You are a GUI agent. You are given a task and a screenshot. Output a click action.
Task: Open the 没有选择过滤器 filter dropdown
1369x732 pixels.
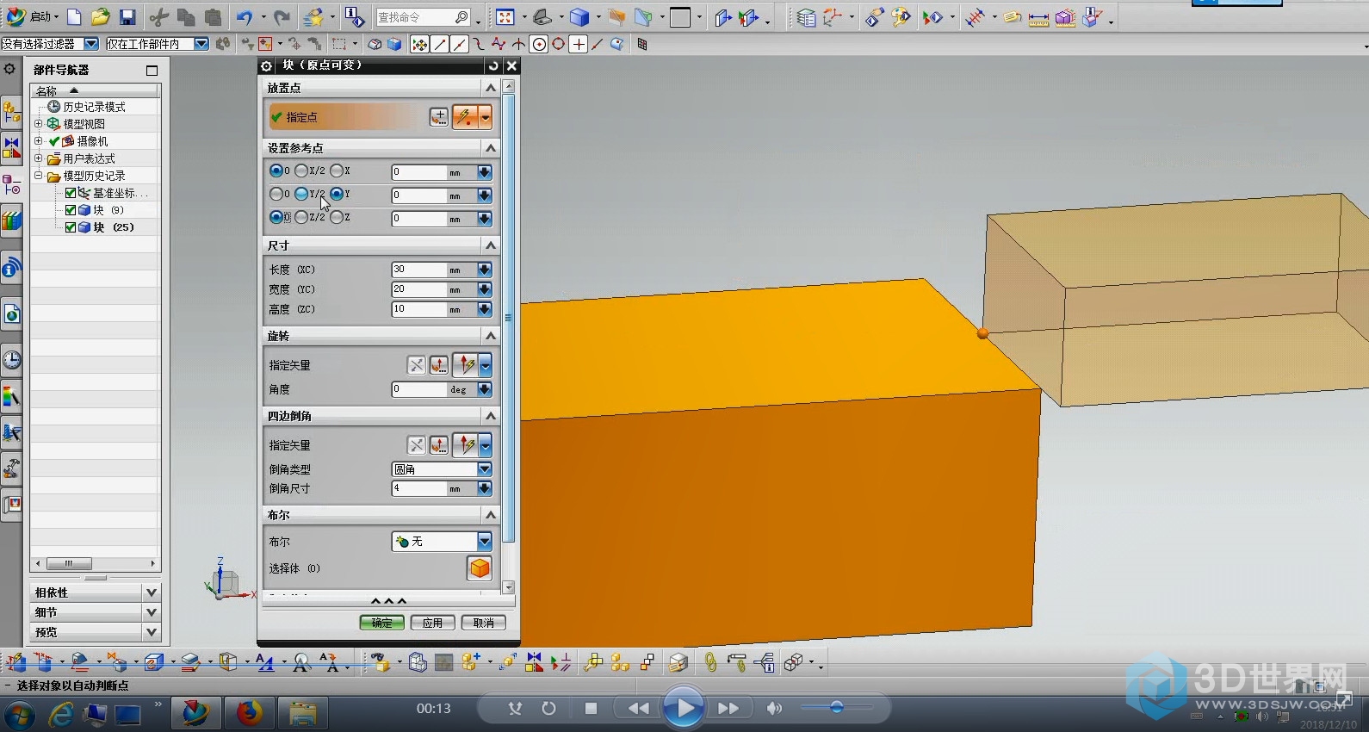click(91, 44)
